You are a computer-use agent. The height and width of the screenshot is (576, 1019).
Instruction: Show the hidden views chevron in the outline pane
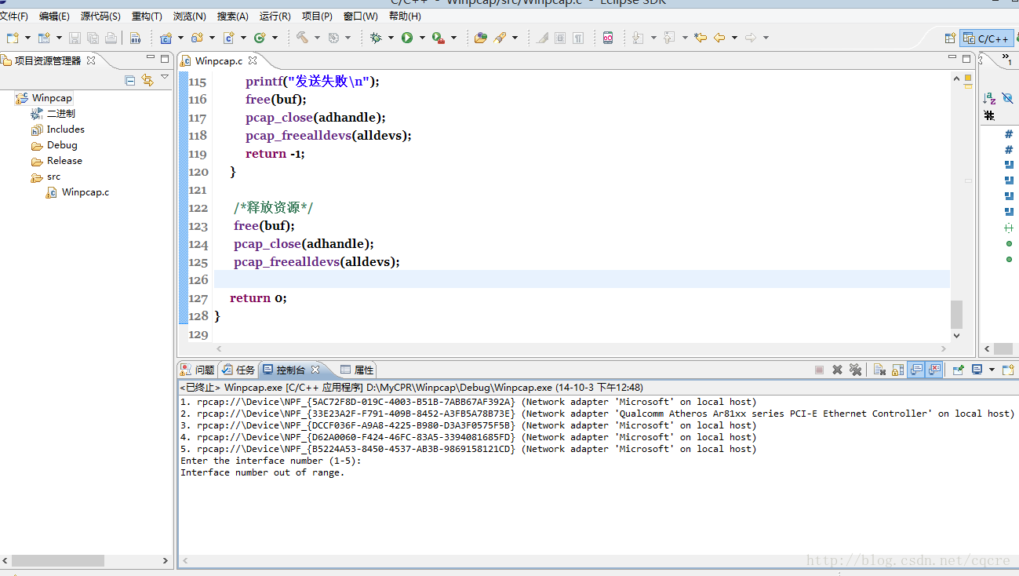(1006, 60)
